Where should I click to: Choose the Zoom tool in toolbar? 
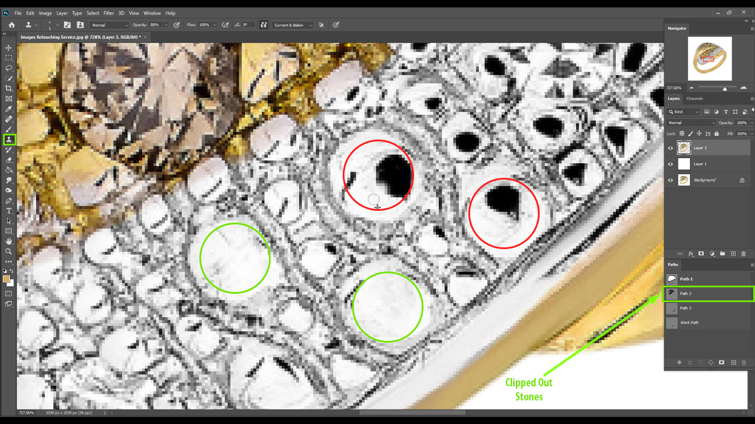(x=9, y=251)
